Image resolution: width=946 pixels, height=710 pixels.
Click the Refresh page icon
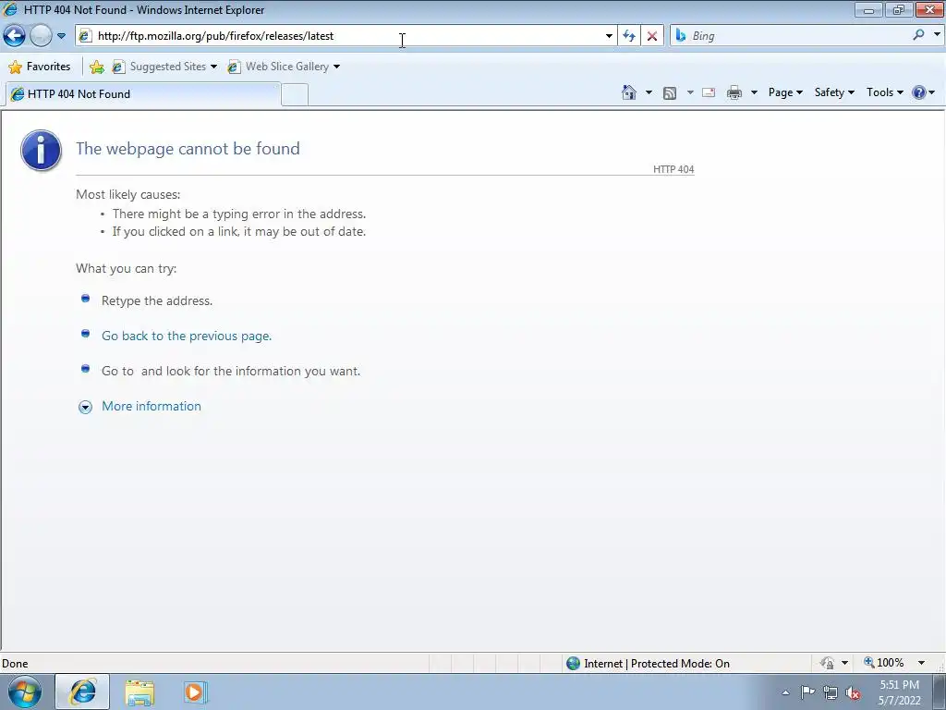pyautogui.click(x=629, y=36)
